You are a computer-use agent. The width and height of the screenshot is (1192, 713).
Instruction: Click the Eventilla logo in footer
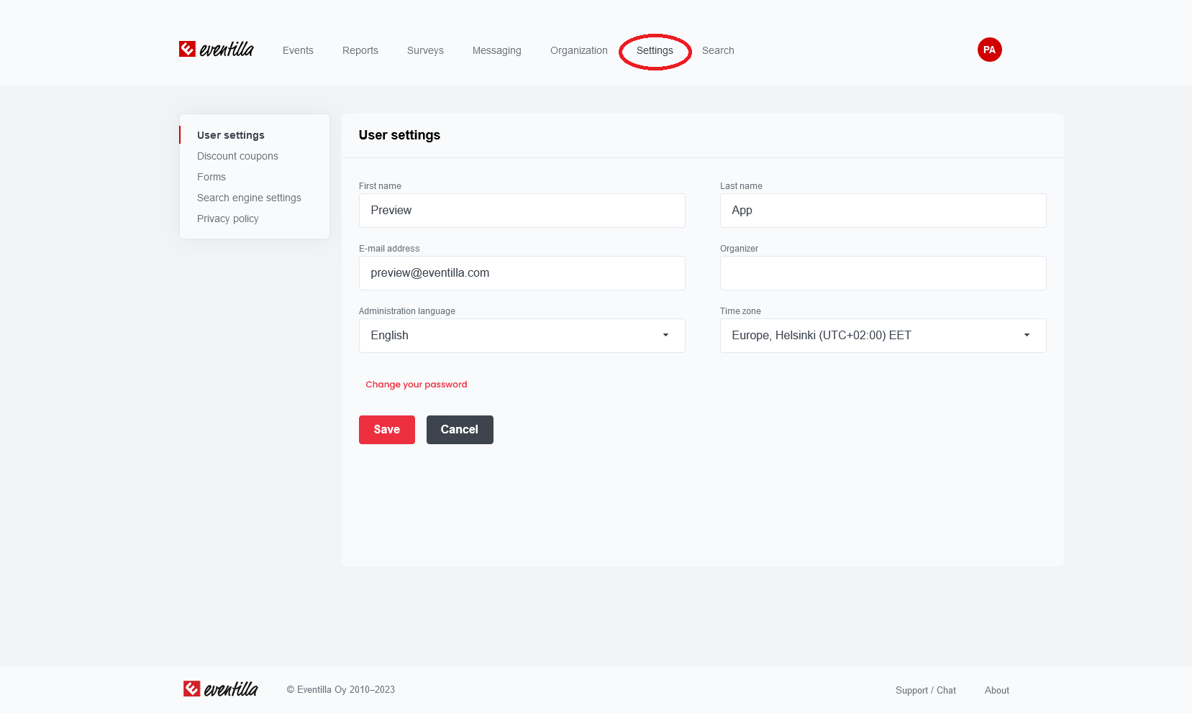221,689
